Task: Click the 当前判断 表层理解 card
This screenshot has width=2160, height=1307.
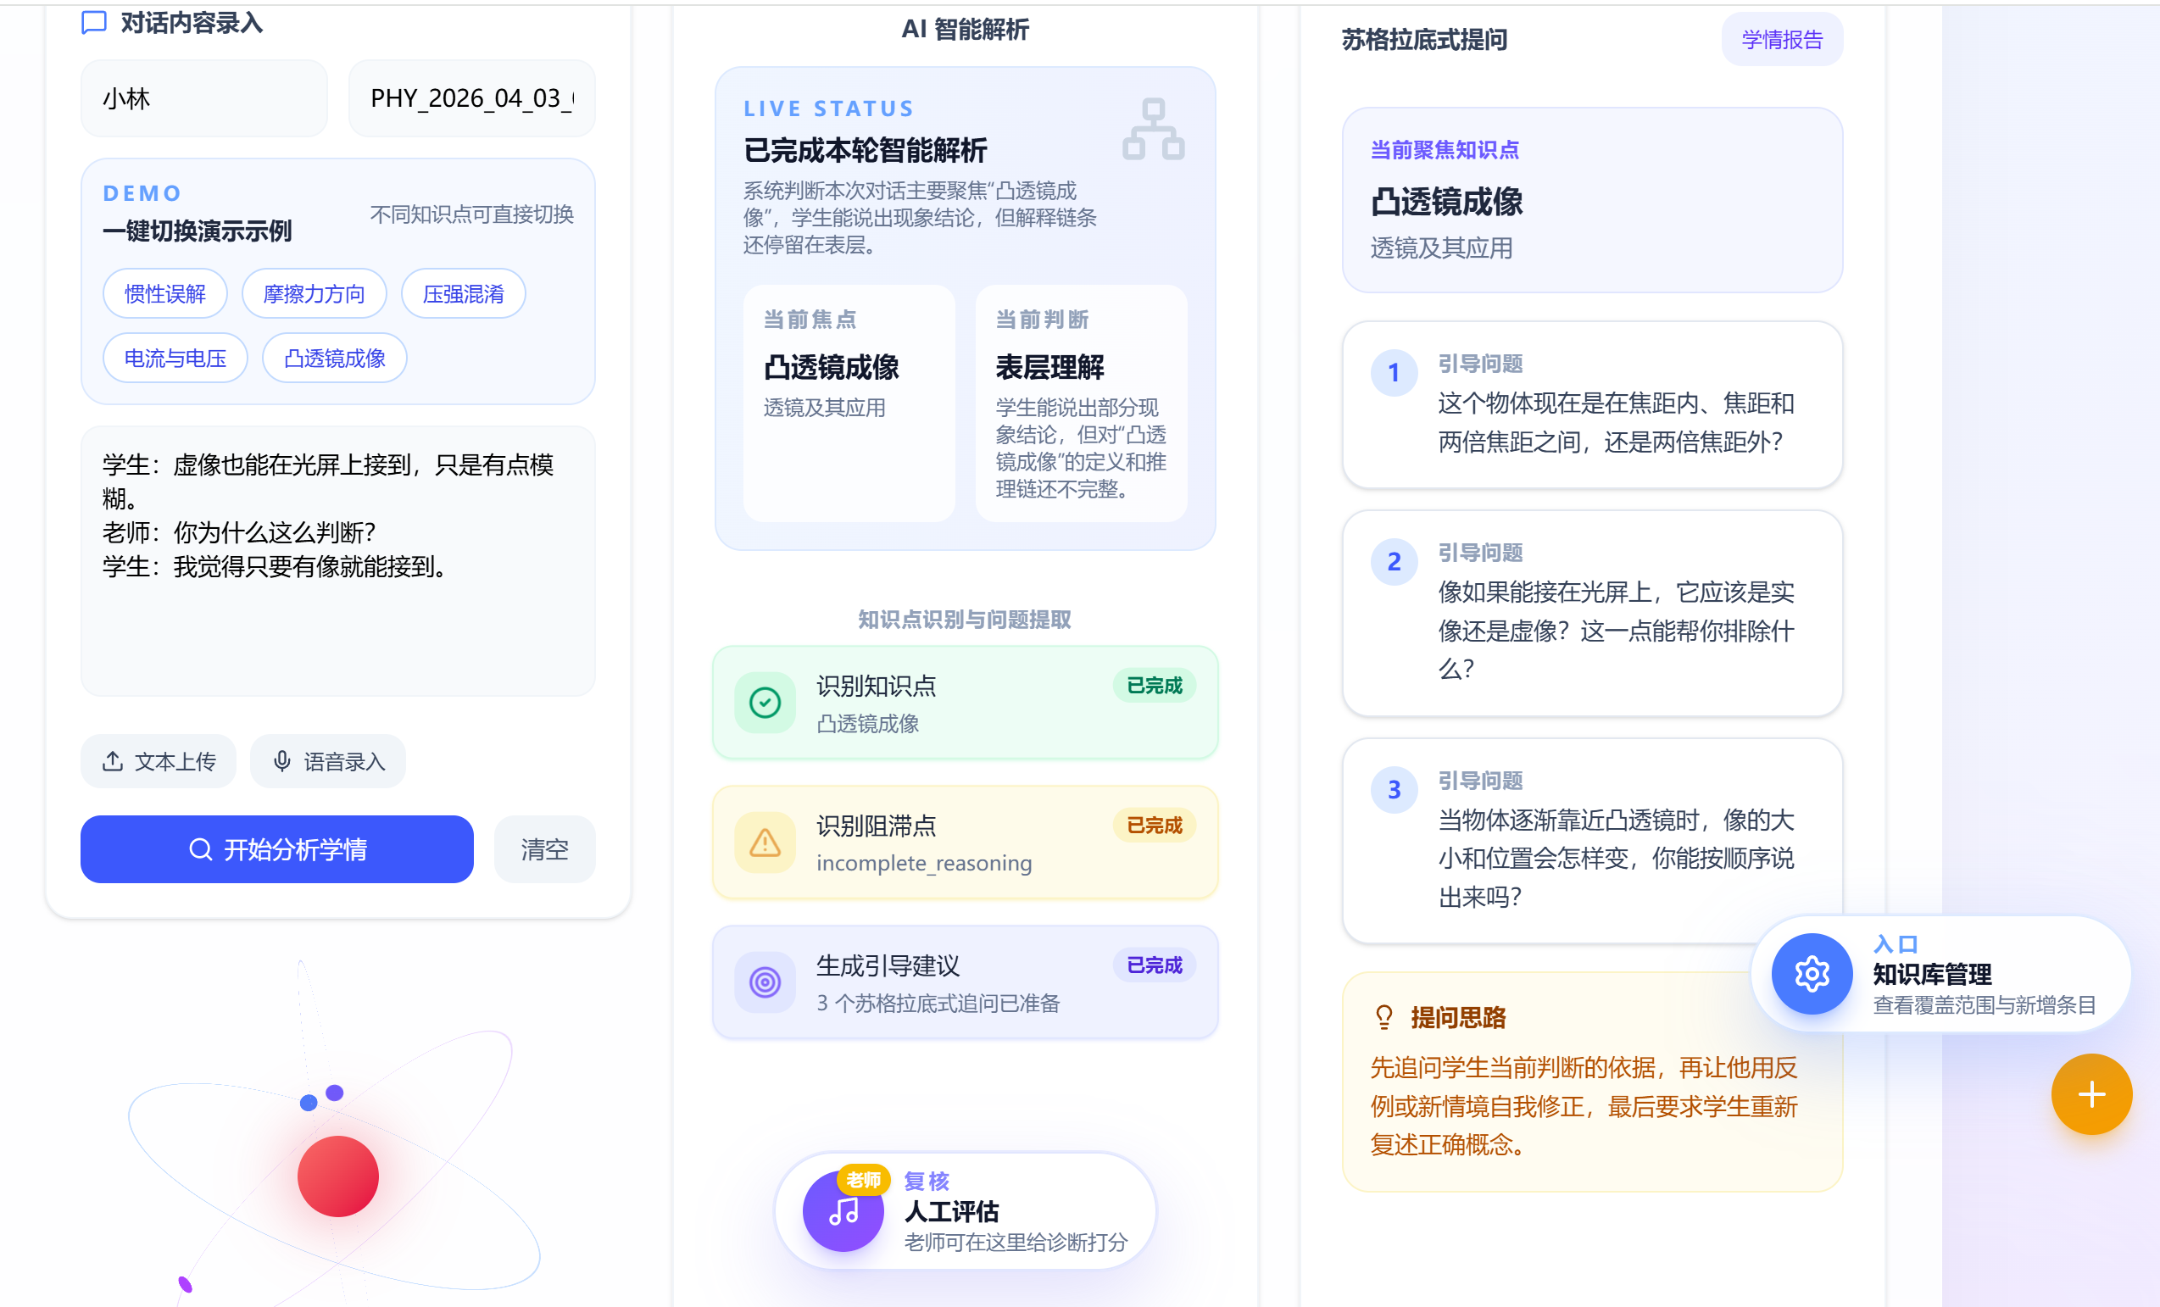Action: click(1081, 403)
